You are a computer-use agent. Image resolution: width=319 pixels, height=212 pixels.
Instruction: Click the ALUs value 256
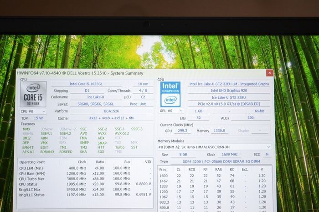(x=251, y=117)
